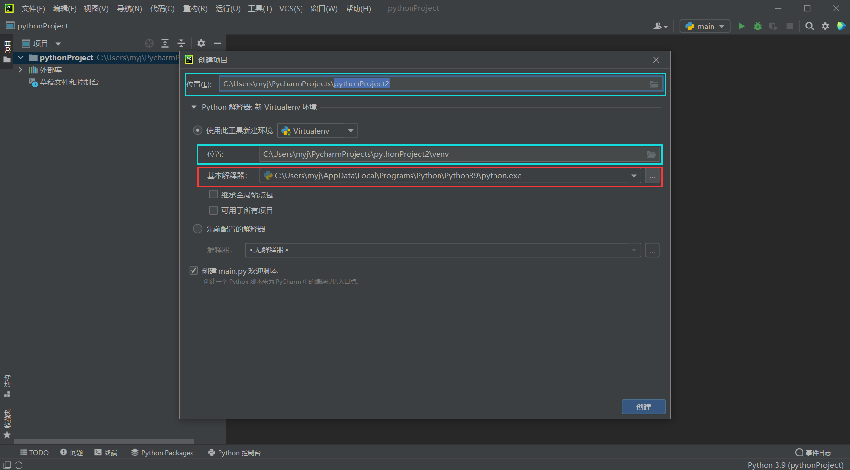The image size is (850, 470).
Task: Click the tool windows quick access icon bottom-left
Action: click(x=7, y=465)
